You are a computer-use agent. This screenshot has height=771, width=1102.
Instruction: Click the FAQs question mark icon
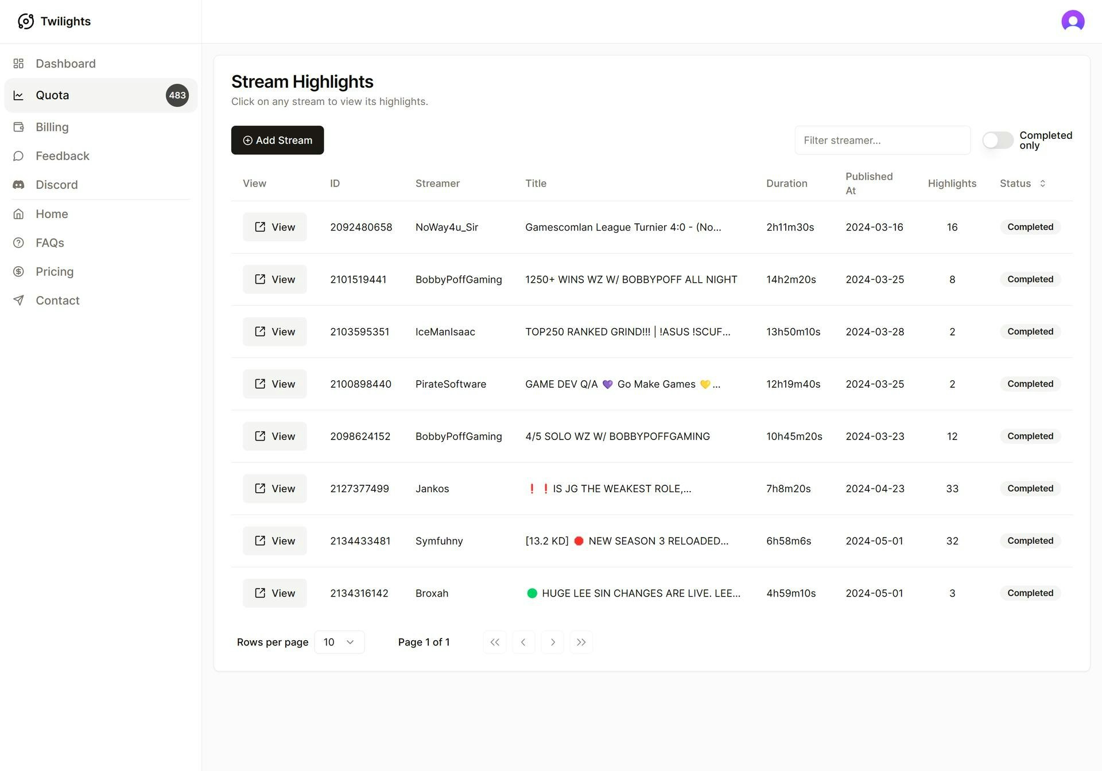pos(18,243)
